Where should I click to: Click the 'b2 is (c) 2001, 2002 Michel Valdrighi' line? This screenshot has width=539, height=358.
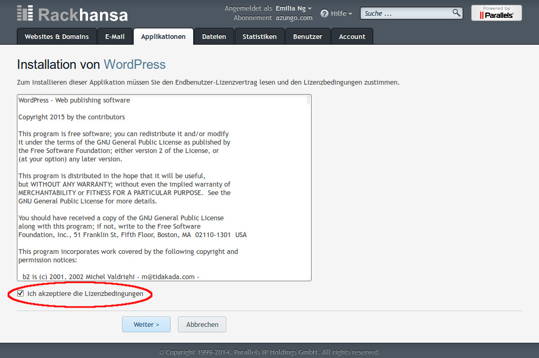pyautogui.click(x=111, y=277)
